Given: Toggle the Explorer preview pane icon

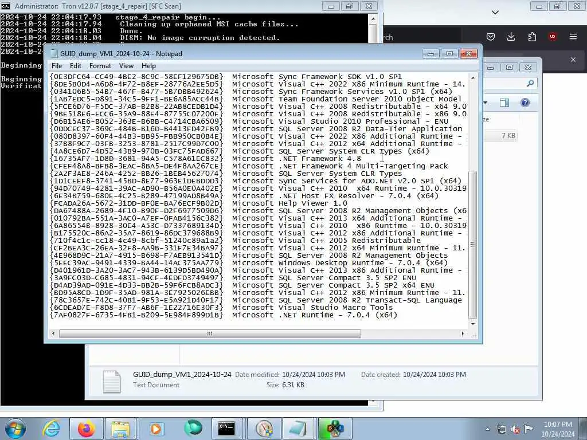Looking at the screenshot, I should [504, 103].
